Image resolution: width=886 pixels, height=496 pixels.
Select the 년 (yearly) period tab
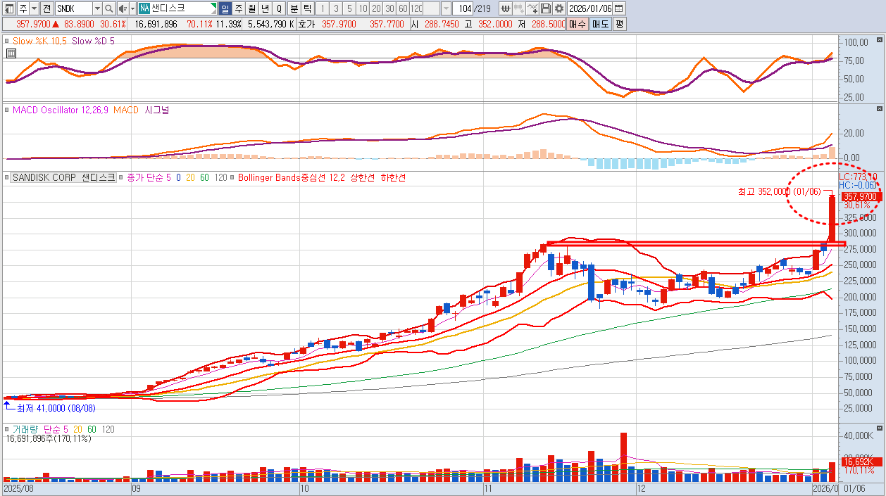click(x=265, y=8)
